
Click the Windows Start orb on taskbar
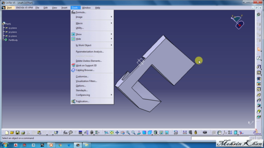pyautogui.click(x=5, y=145)
